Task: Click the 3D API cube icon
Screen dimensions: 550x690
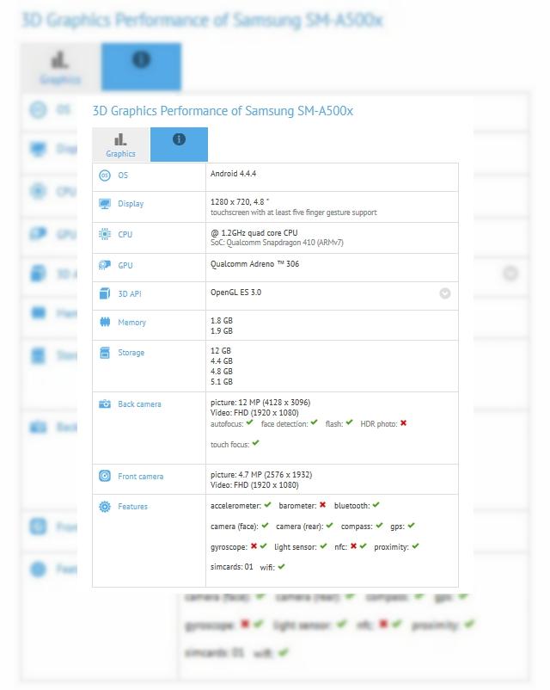Action: 105,293
